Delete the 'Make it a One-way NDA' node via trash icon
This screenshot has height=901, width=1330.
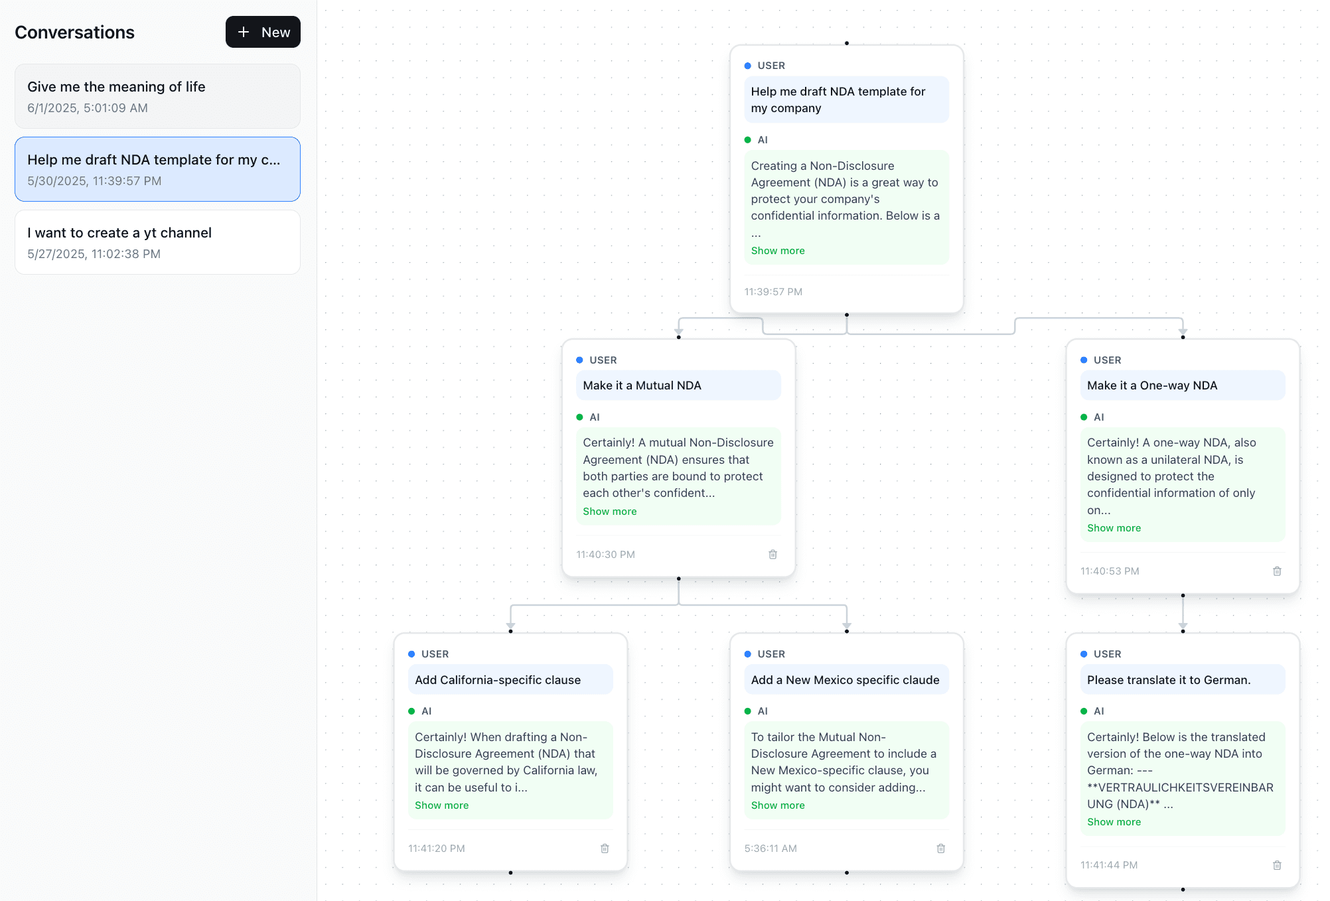[1277, 571]
